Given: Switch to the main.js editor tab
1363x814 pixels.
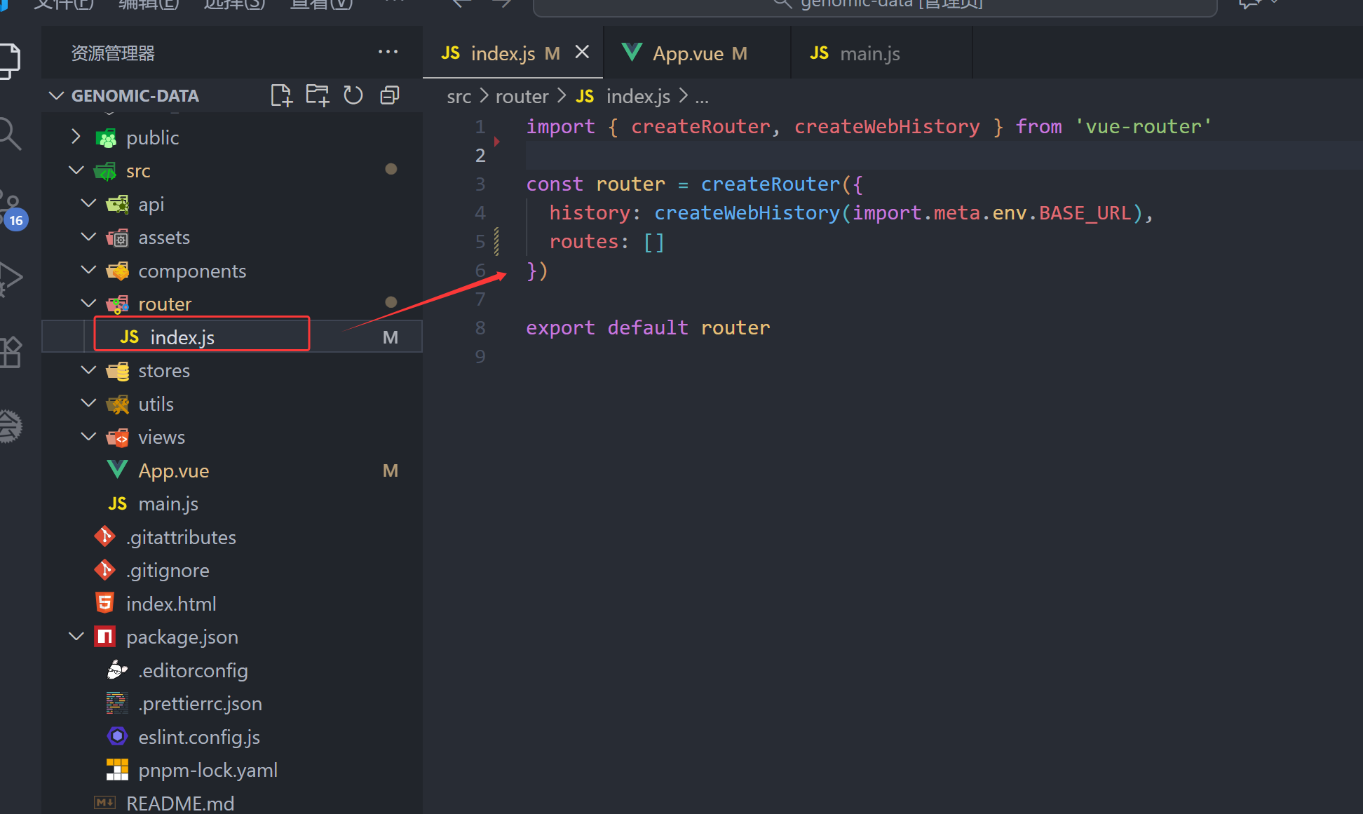Looking at the screenshot, I should coord(869,54).
